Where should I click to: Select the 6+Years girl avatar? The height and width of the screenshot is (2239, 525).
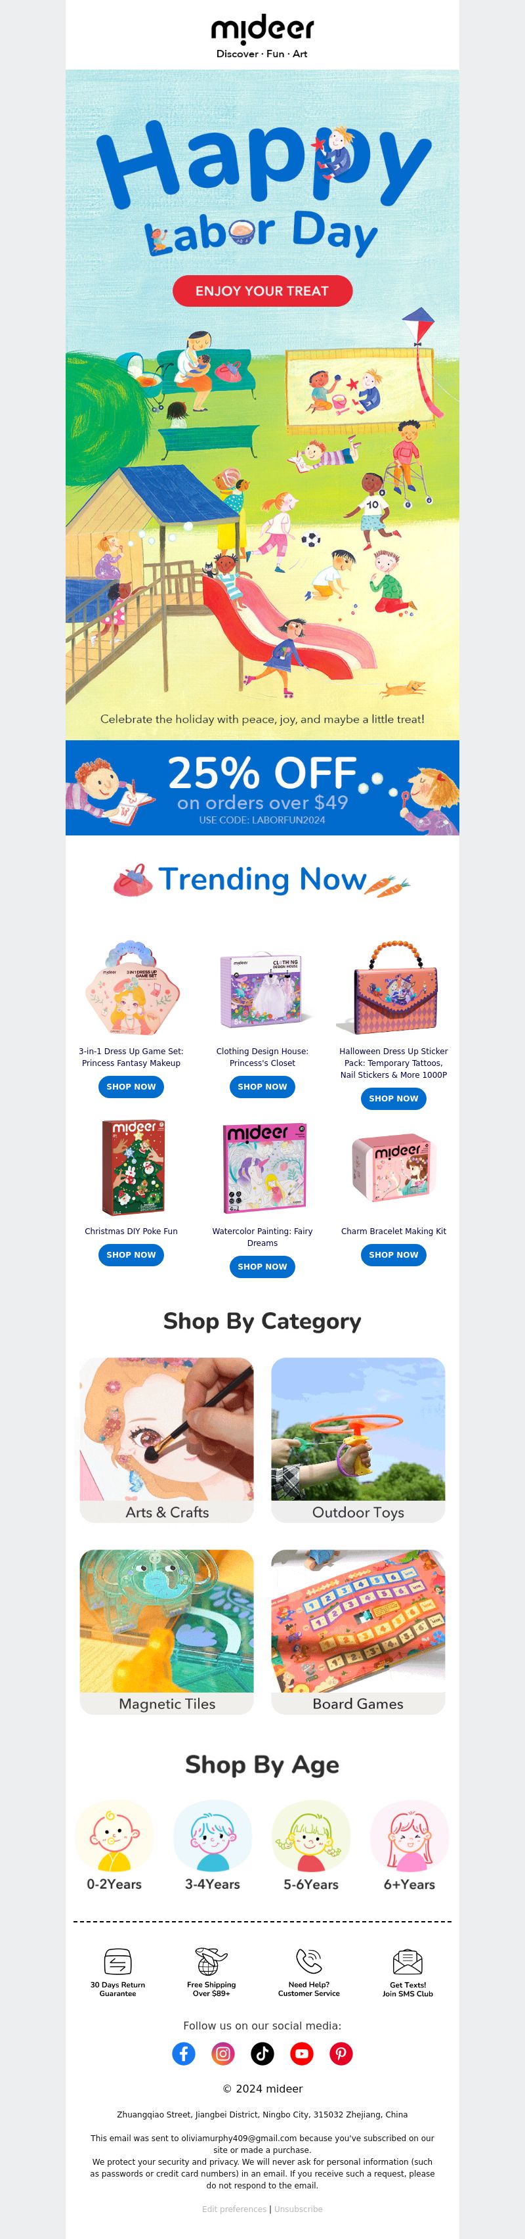(409, 1835)
